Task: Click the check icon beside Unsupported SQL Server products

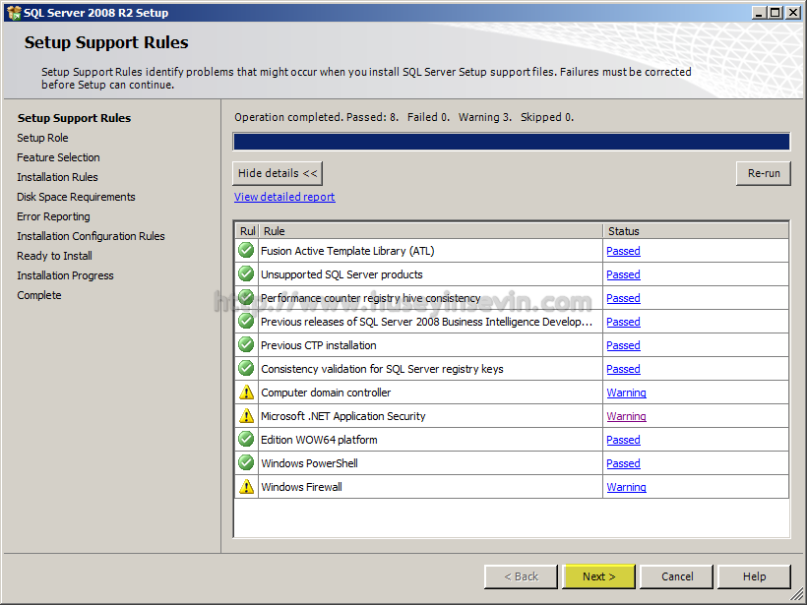Action: (246, 274)
